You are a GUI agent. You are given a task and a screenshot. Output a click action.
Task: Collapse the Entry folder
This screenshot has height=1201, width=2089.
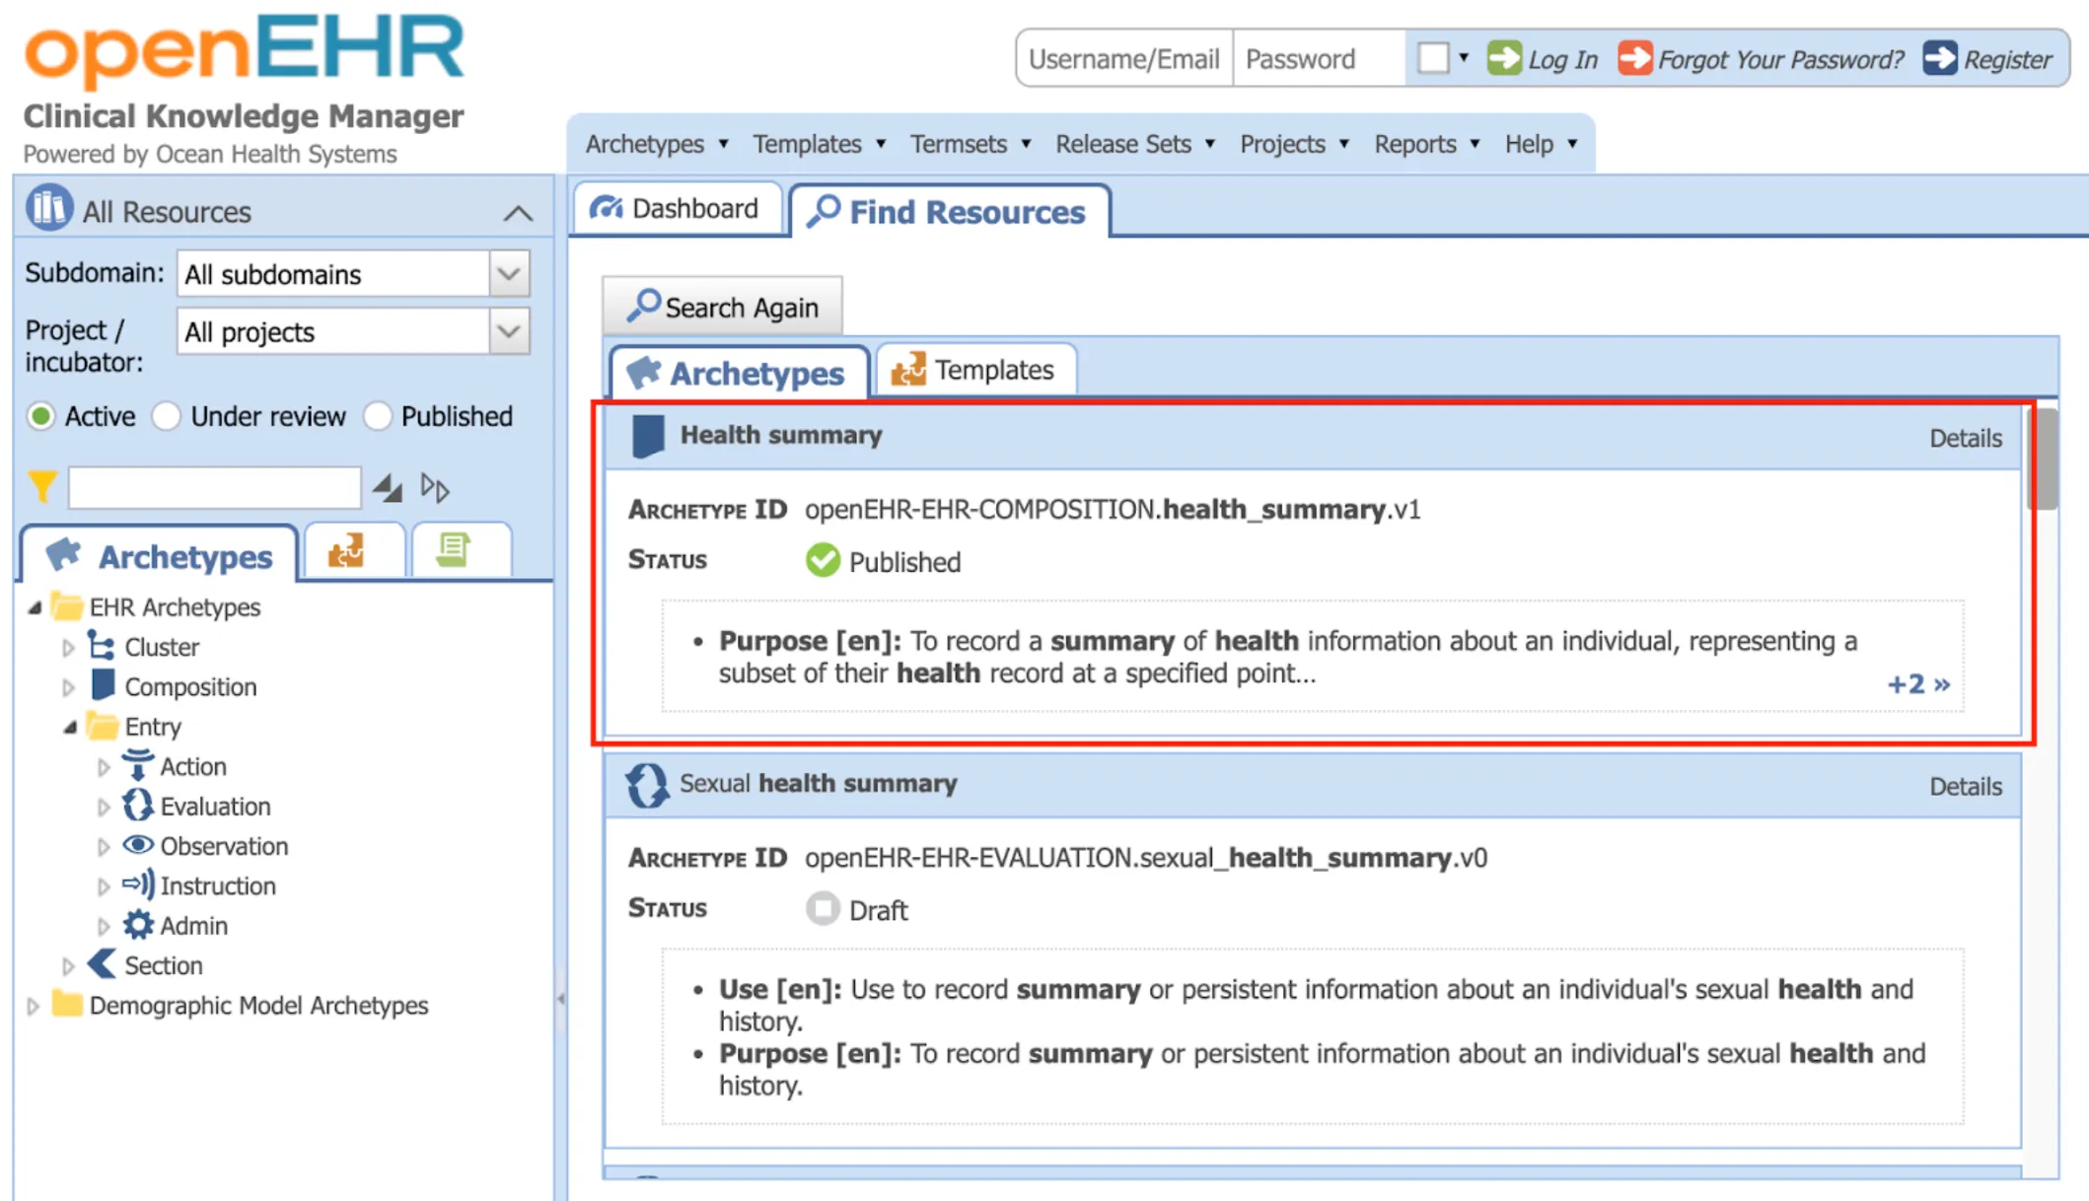coord(69,727)
